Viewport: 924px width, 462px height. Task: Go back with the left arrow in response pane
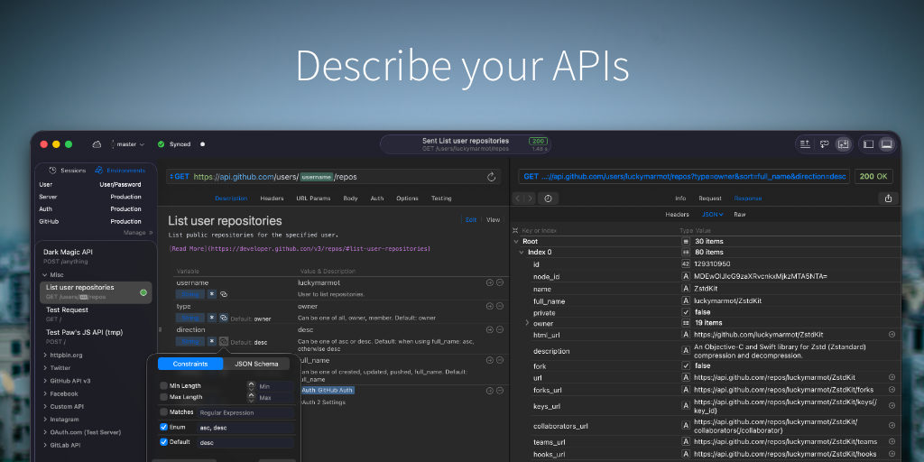(x=519, y=199)
